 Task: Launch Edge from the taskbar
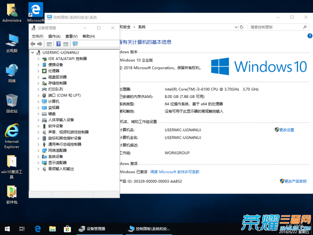pos(38,229)
